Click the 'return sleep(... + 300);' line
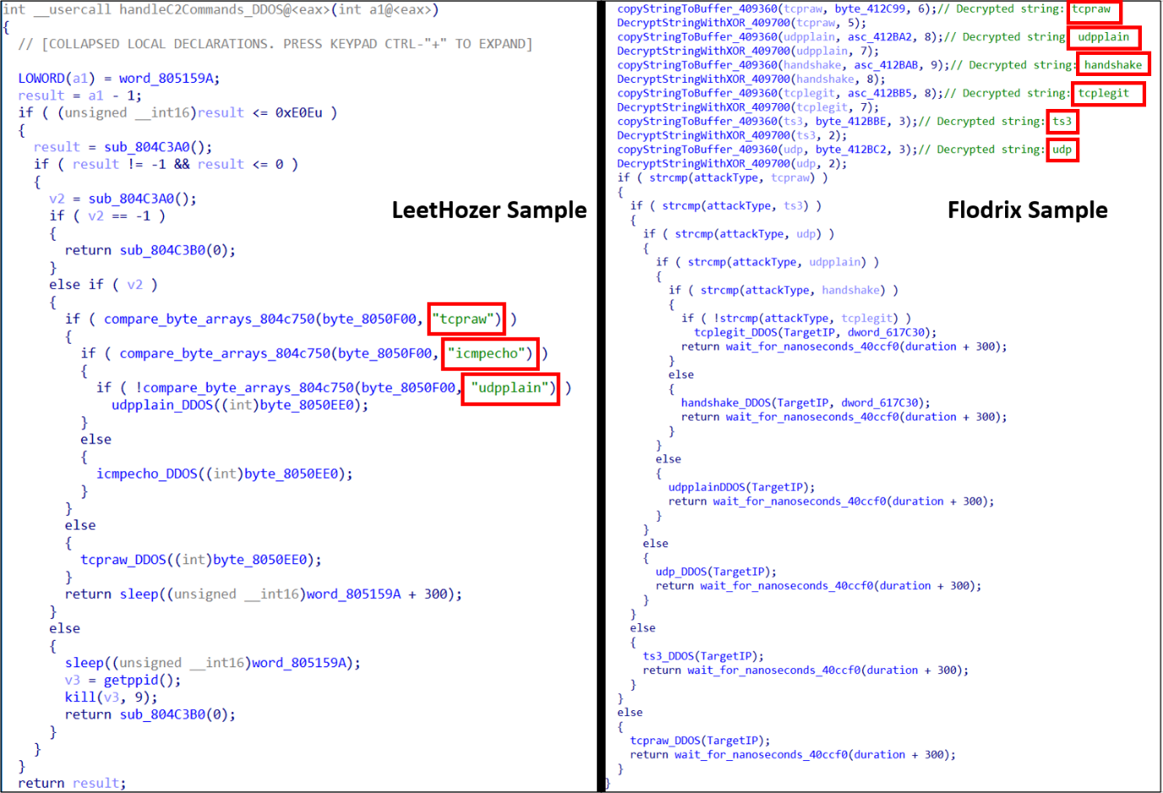This screenshot has height=793, width=1163. 264,595
